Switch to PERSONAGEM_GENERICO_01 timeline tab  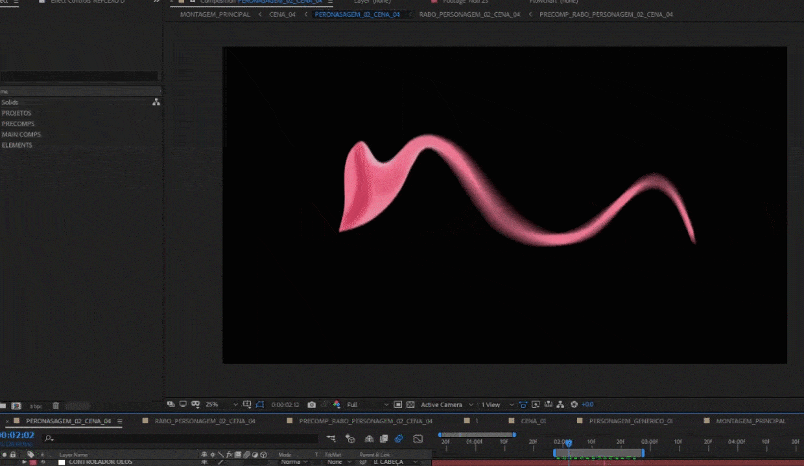click(x=631, y=421)
